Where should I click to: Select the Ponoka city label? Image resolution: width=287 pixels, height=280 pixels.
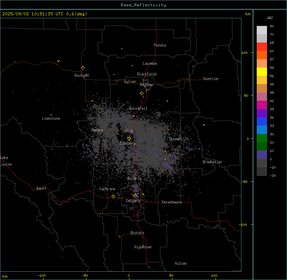pos(160,45)
